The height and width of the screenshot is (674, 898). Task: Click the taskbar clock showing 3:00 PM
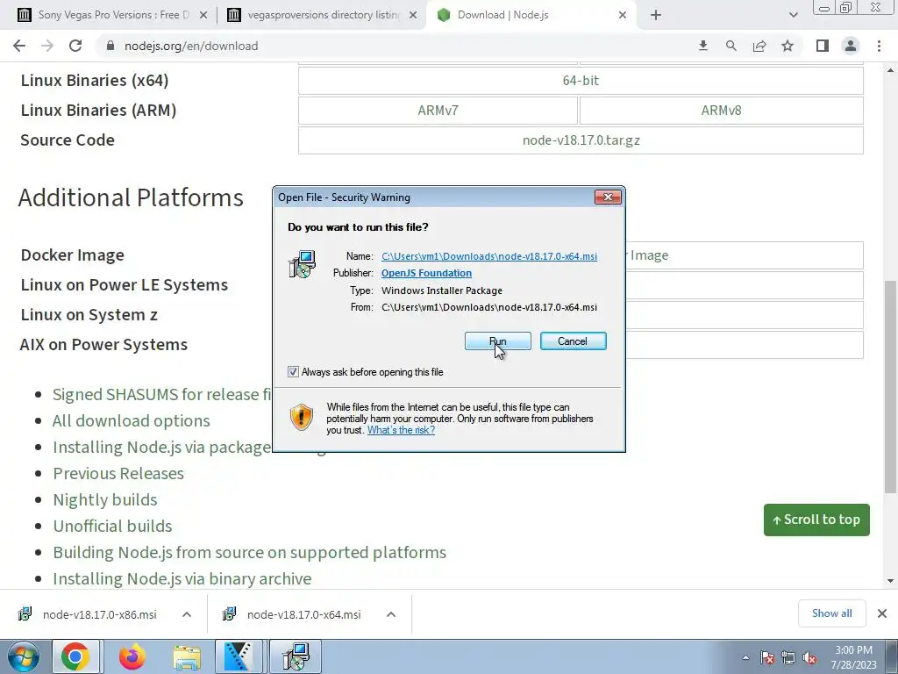click(854, 657)
